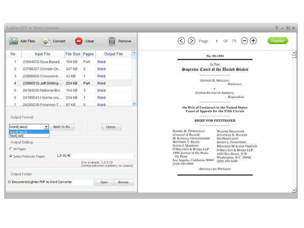Open help with the question mark icon

click(x=276, y=28)
